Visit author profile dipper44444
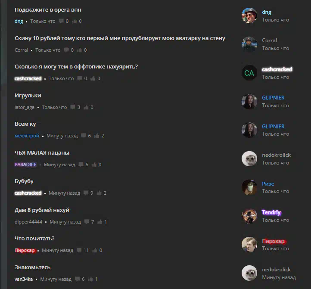The width and height of the screenshot is (311, 289). (28, 222)
